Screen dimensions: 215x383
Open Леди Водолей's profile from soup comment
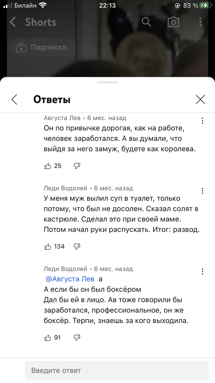[x=65, y=188]
